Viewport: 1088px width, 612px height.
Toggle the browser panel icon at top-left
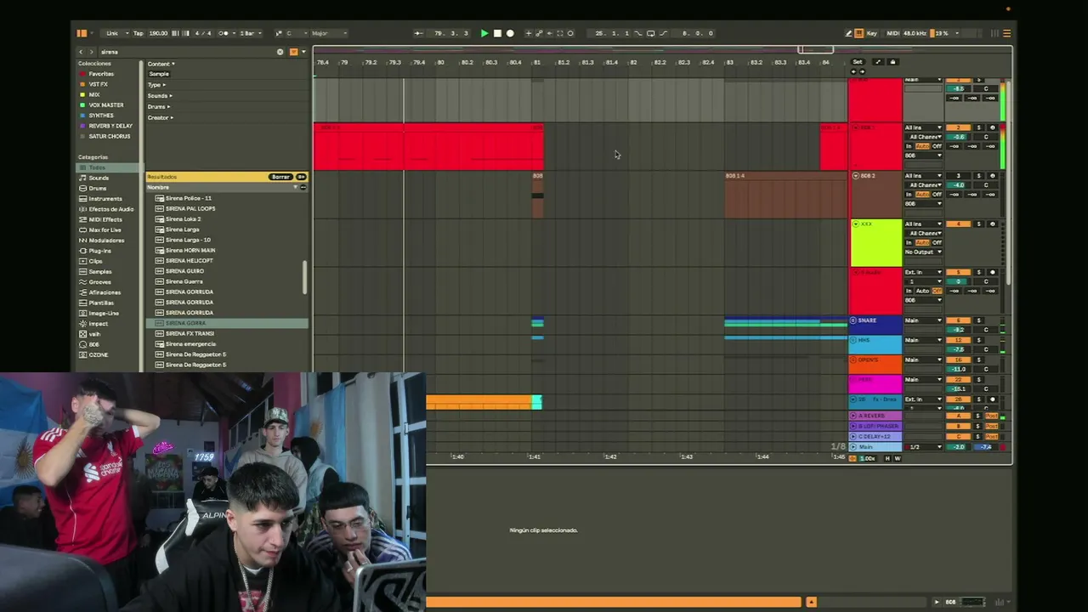click(x=82, y=33)
